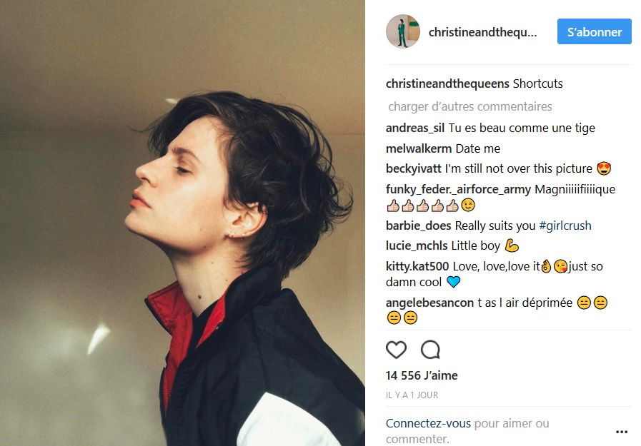Visit melwalkerm commenter profile

(x=419, y=148)
